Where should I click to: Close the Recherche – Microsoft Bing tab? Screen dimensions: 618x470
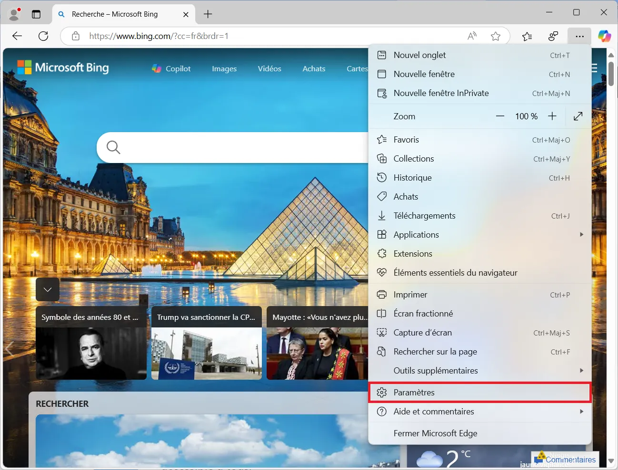pos(186,14)
